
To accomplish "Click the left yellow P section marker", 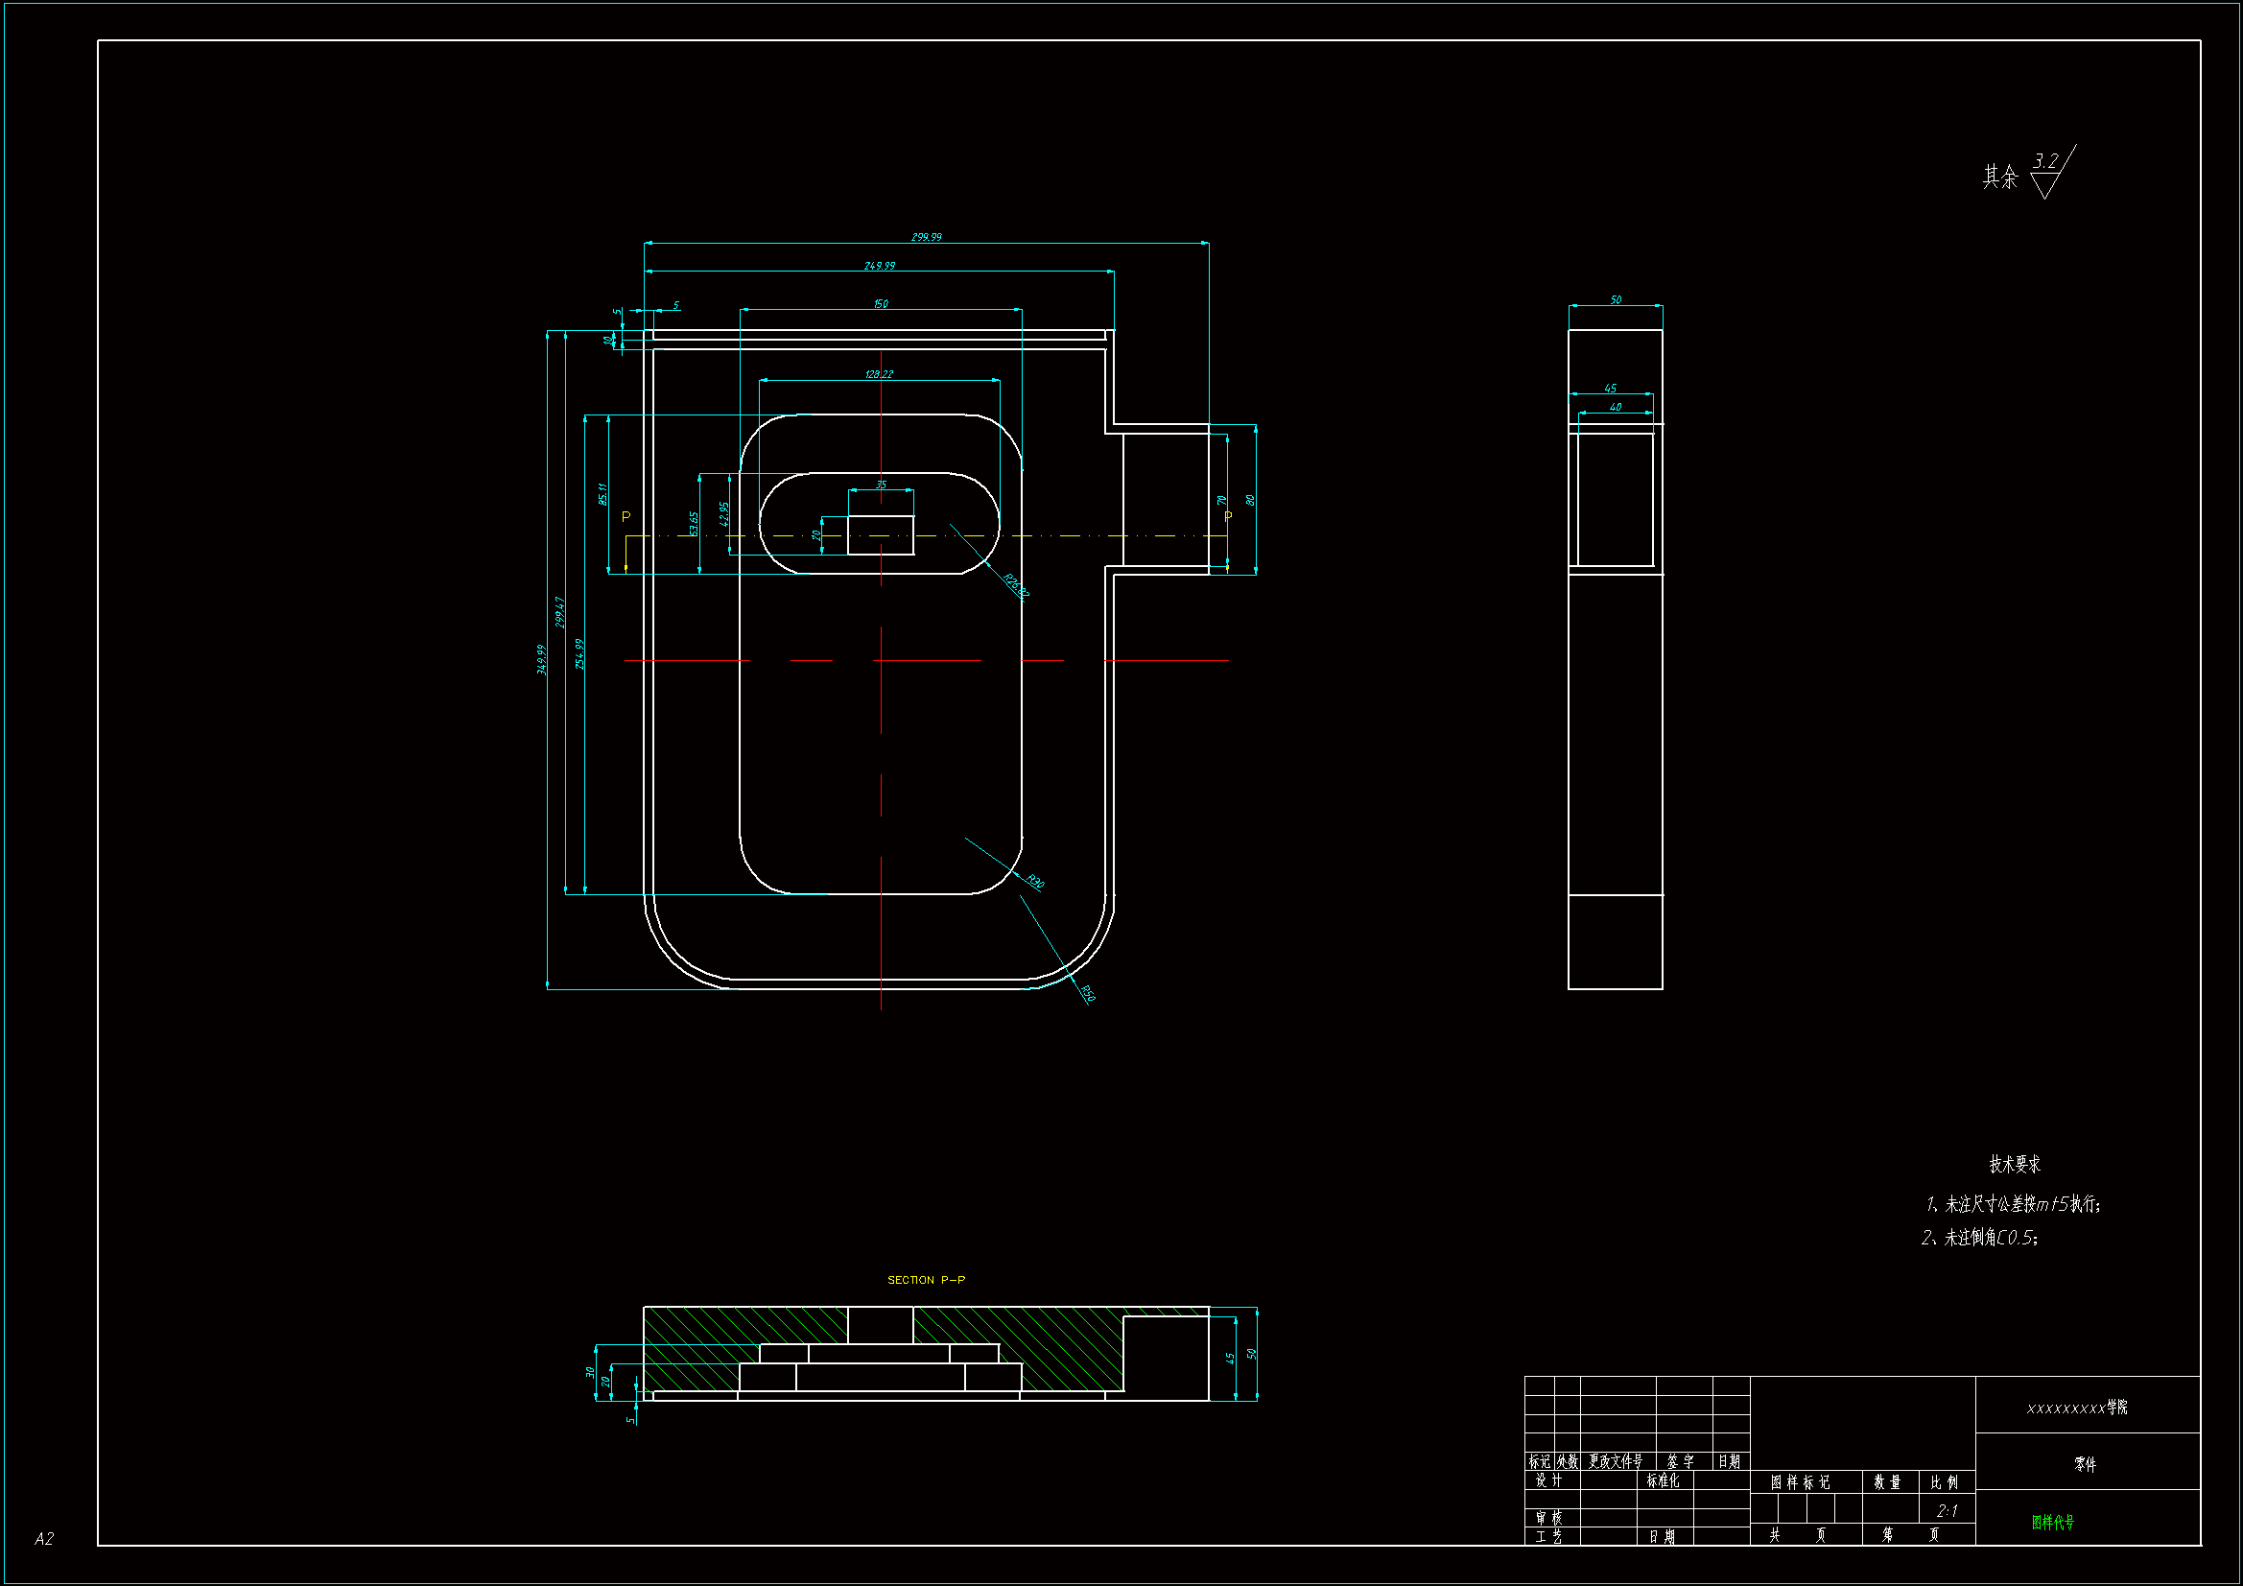I will click(626, 517).
